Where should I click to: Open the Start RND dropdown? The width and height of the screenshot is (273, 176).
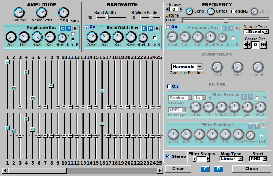tap(259, 159)
